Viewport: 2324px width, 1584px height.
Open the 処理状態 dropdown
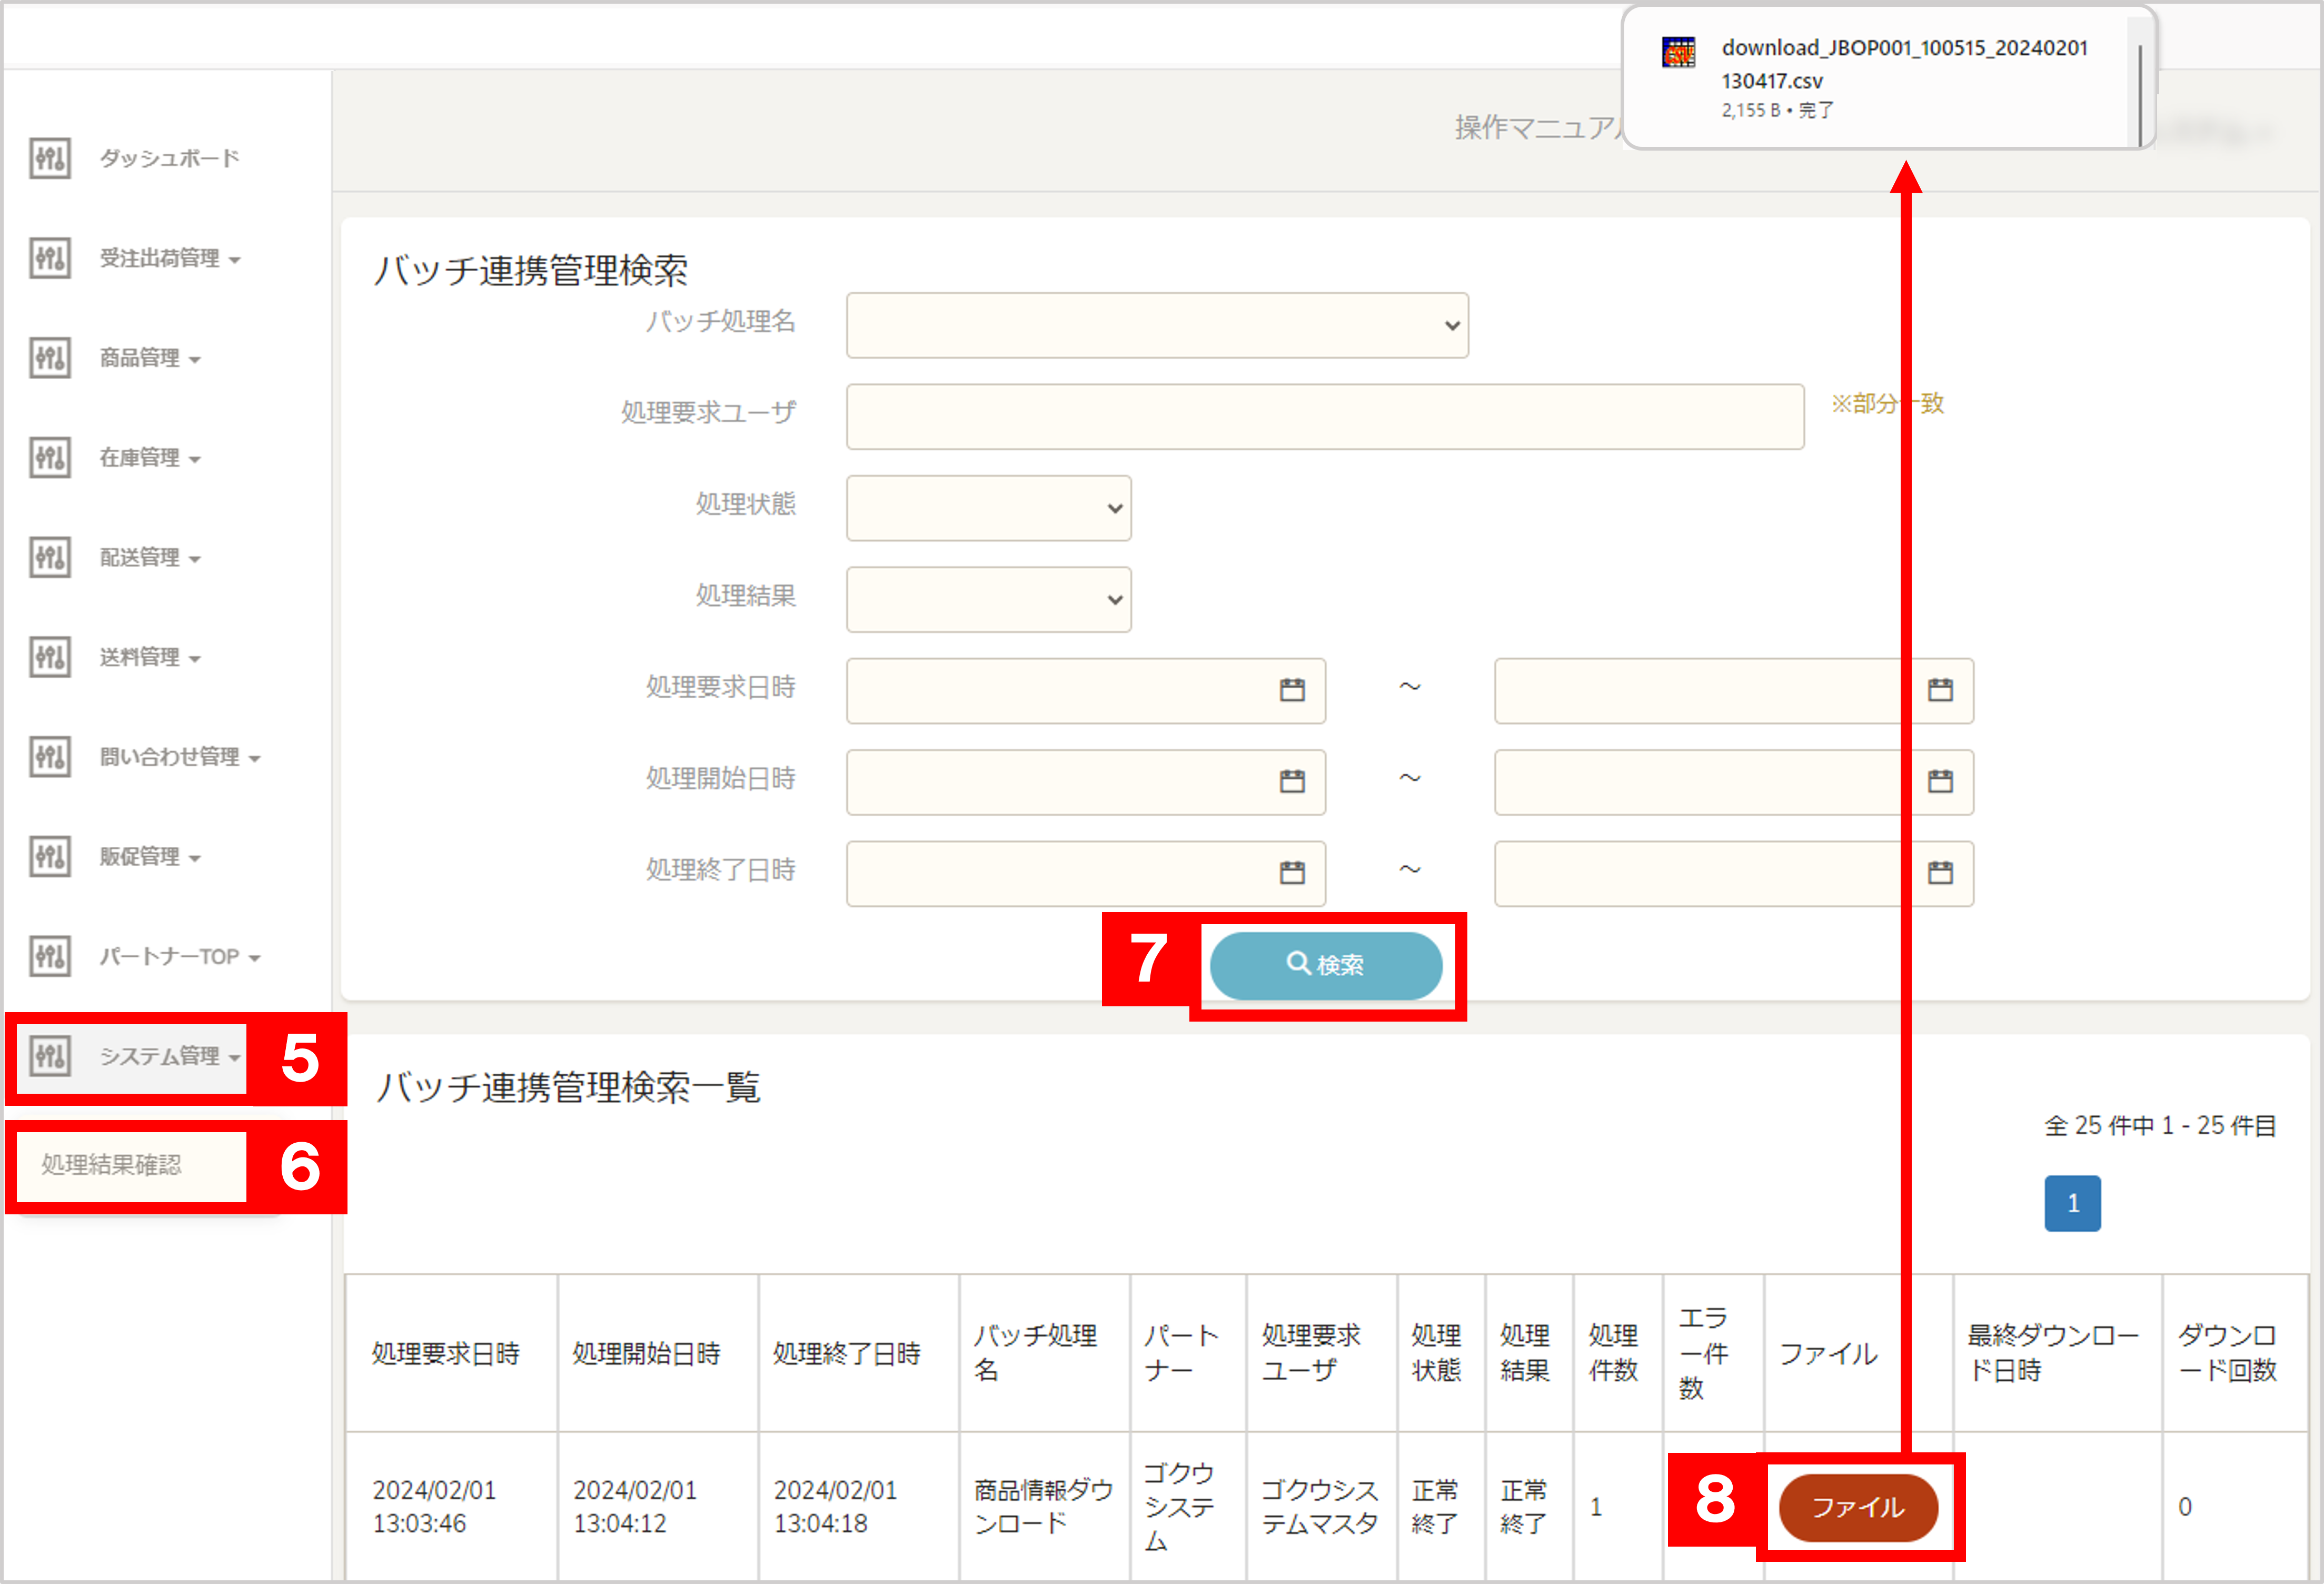988,508
